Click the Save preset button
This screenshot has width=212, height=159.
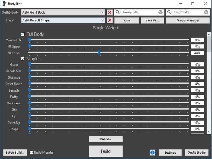coord(127,20)
